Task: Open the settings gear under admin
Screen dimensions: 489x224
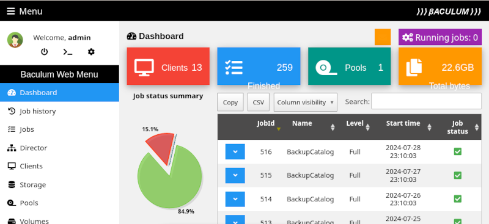Action: (91, 52)
